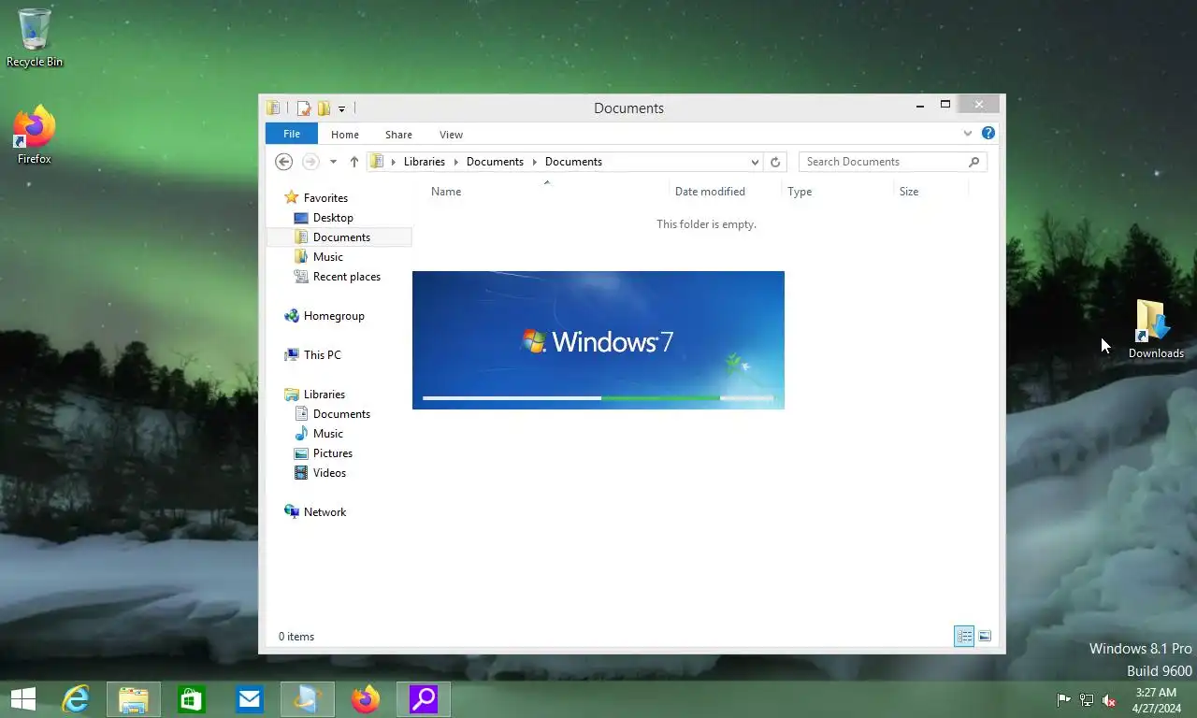
Task: Open the Share ribbon tab
Action: tap(398, 135)
